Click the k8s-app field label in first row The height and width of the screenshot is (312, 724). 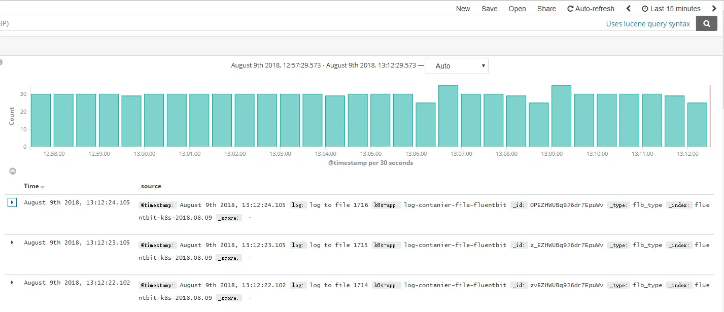coord(387,205)
